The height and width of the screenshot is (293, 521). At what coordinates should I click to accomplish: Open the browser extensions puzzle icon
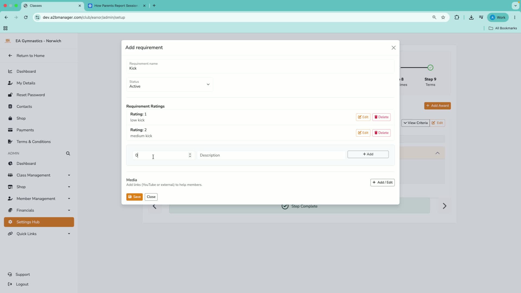pos(457,17)
